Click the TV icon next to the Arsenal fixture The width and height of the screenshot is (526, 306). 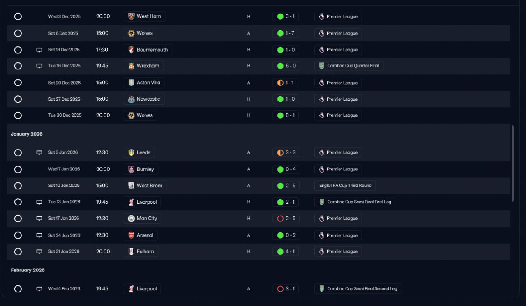point(39,236)
